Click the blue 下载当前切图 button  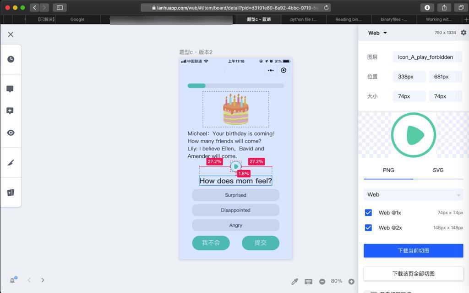coord(414,251)
